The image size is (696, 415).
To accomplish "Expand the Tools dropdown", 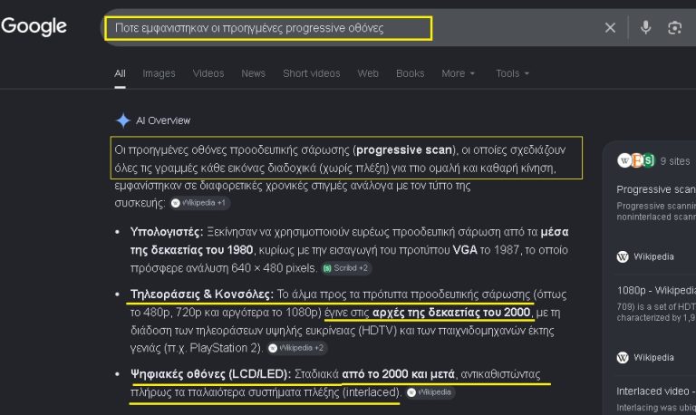I will (x=512, y=73).
